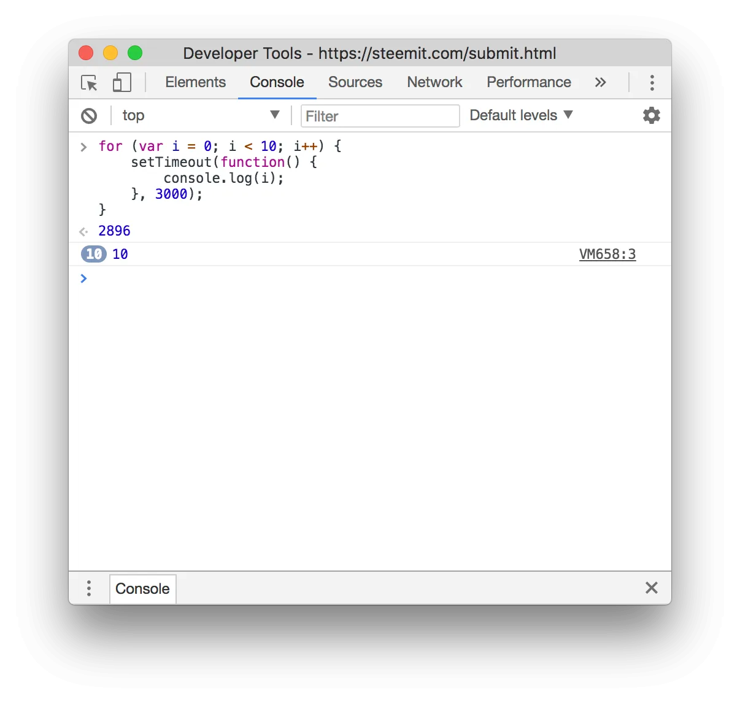Switch to the Elements tab
740x703 pixels.
195,82
